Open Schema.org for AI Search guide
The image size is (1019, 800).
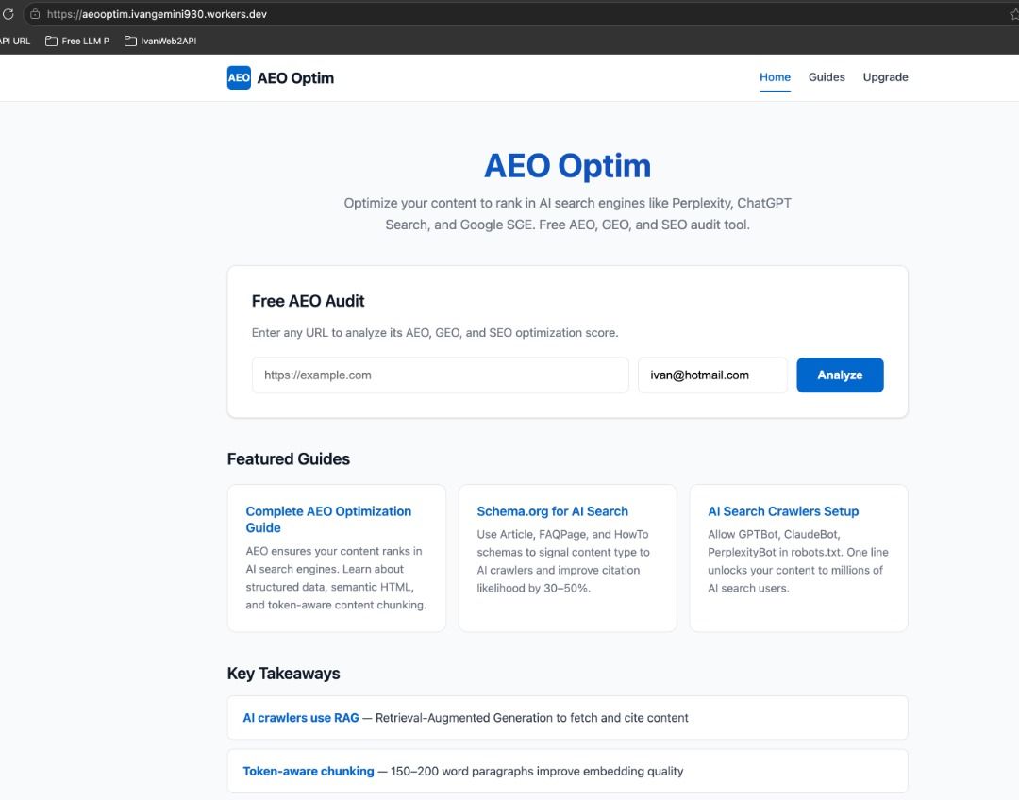click(552, 511)
